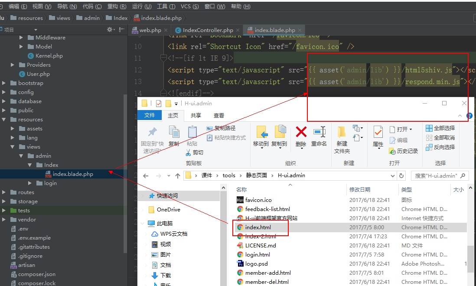The image size is (476, 286).
Task: Expand the login folder node
Action: (x=30, y=183)
